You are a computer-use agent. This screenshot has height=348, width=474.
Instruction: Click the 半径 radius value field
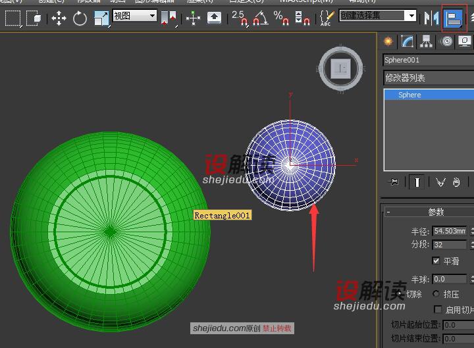450,231
